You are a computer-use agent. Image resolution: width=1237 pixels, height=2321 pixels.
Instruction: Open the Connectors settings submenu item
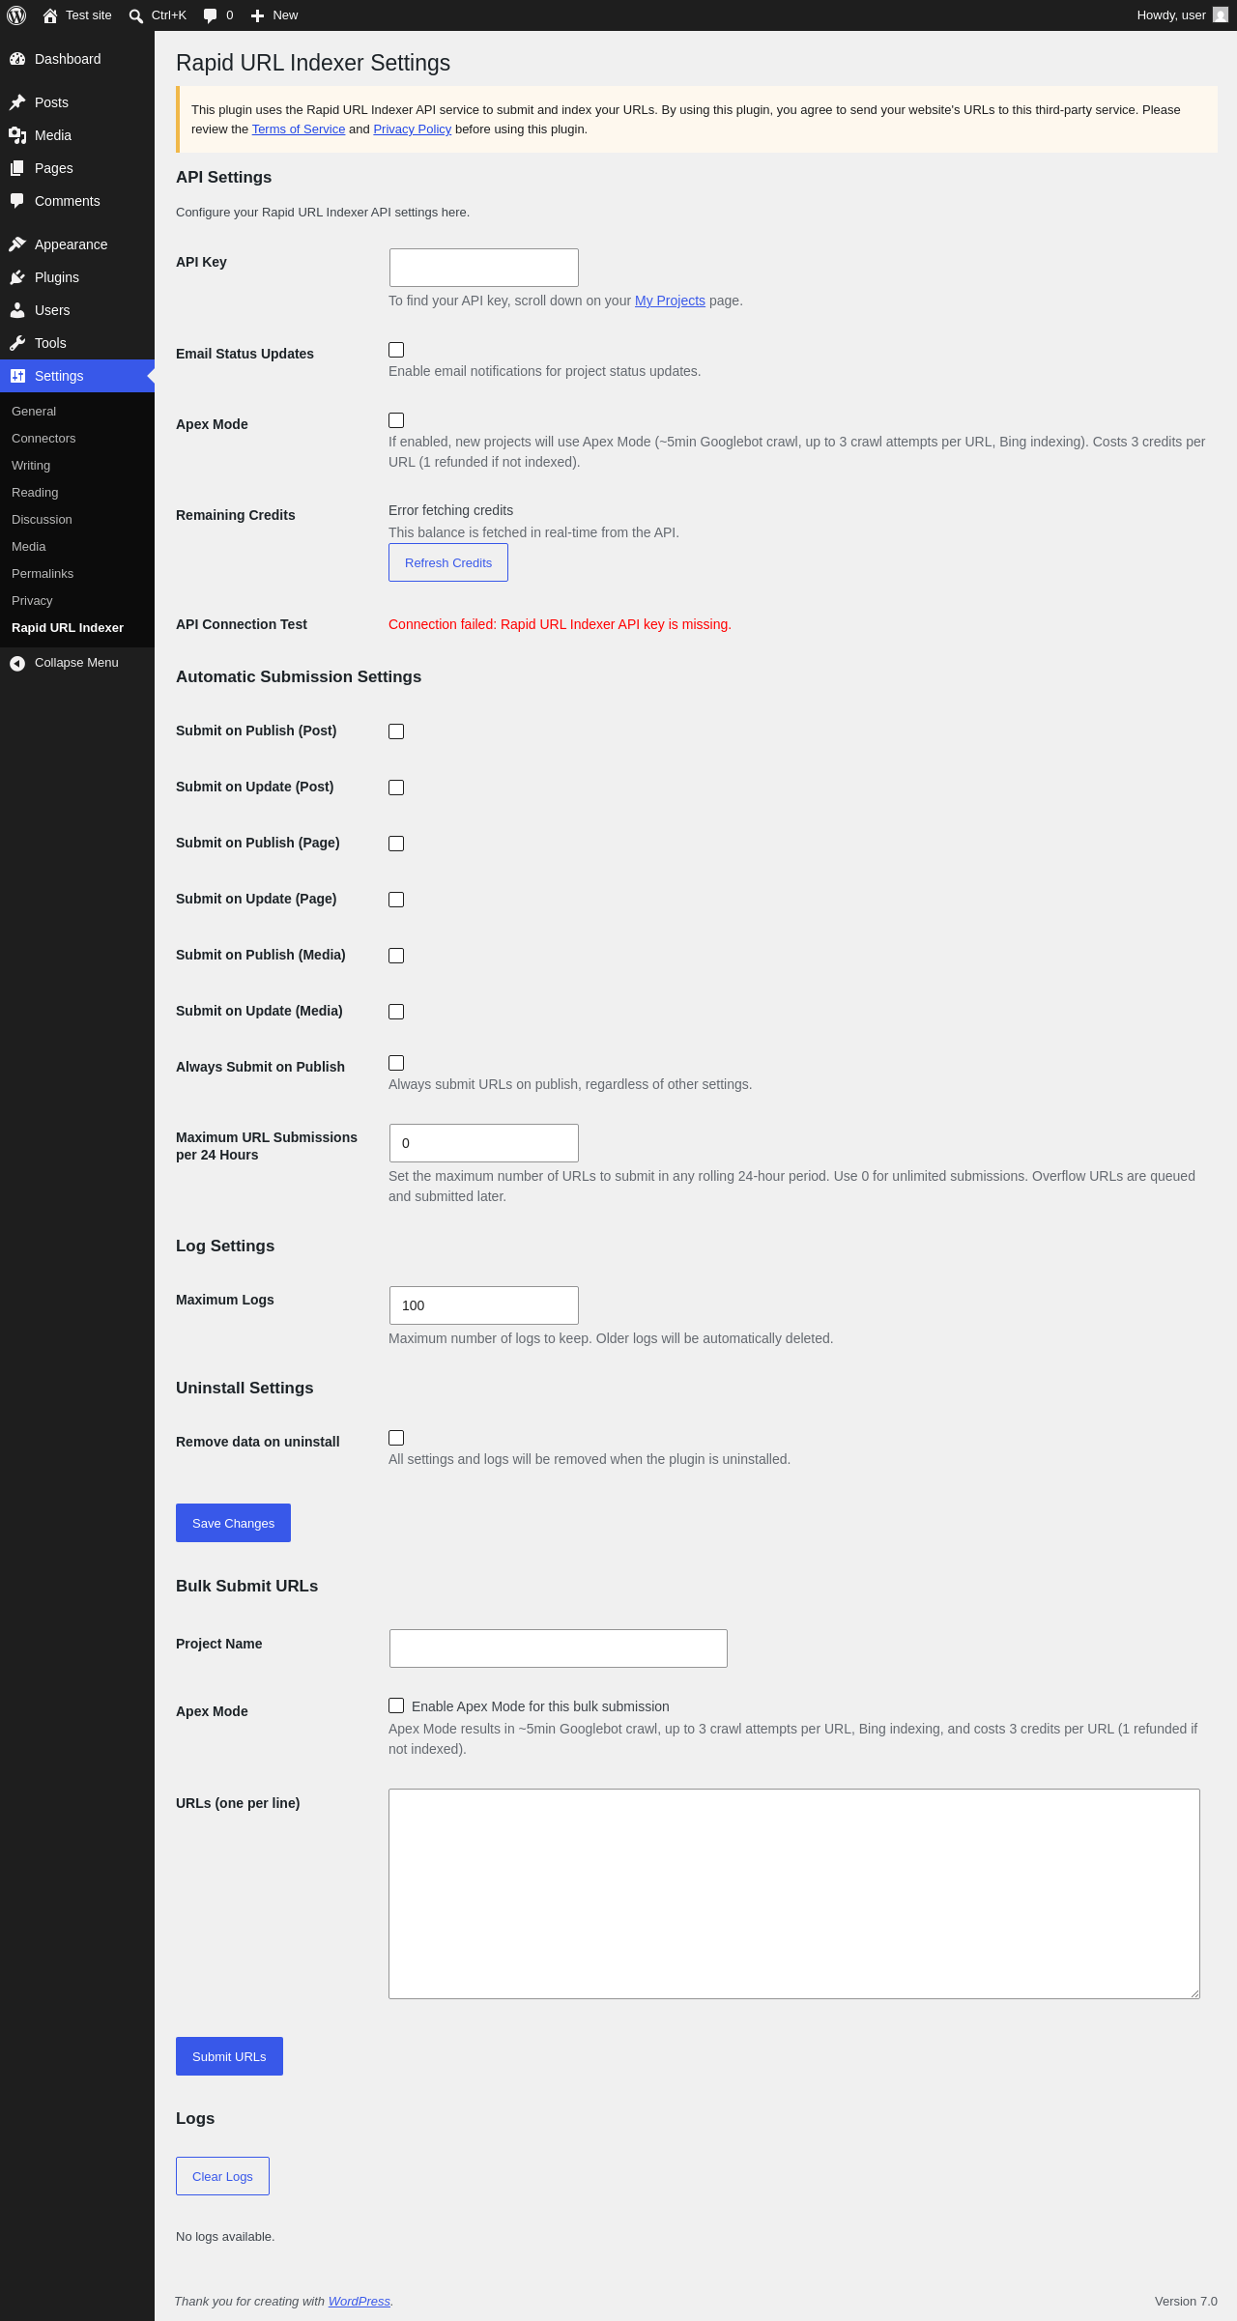[43, 439]
